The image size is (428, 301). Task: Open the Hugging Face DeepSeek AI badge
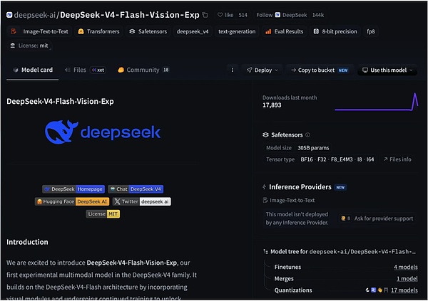pyautogui.click(x=72, y=201)
